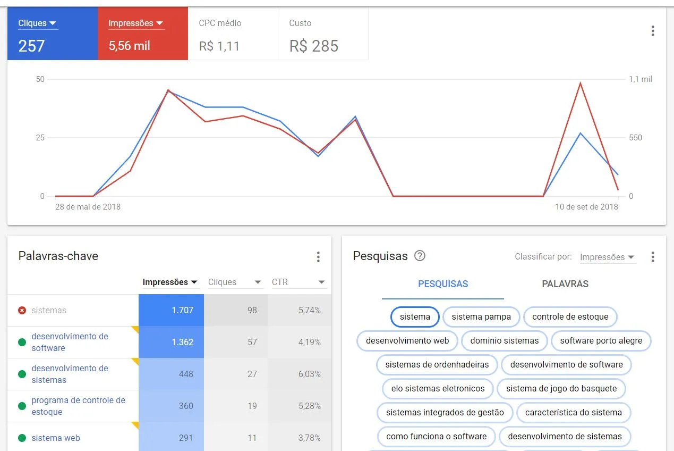Image resolution: width=674 pixels, height=451 pixels.
Task: Open the Cliques column dropdown in Palavras-chave
Action: tap(235, 282)
